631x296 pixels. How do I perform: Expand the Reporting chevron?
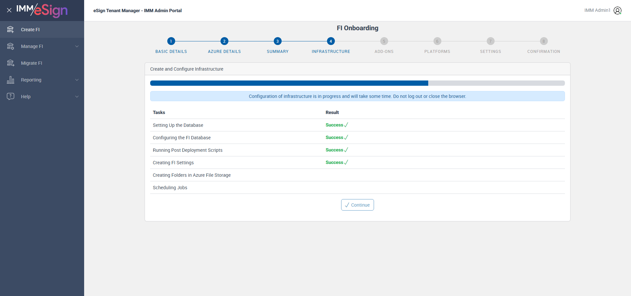(77, 80)
